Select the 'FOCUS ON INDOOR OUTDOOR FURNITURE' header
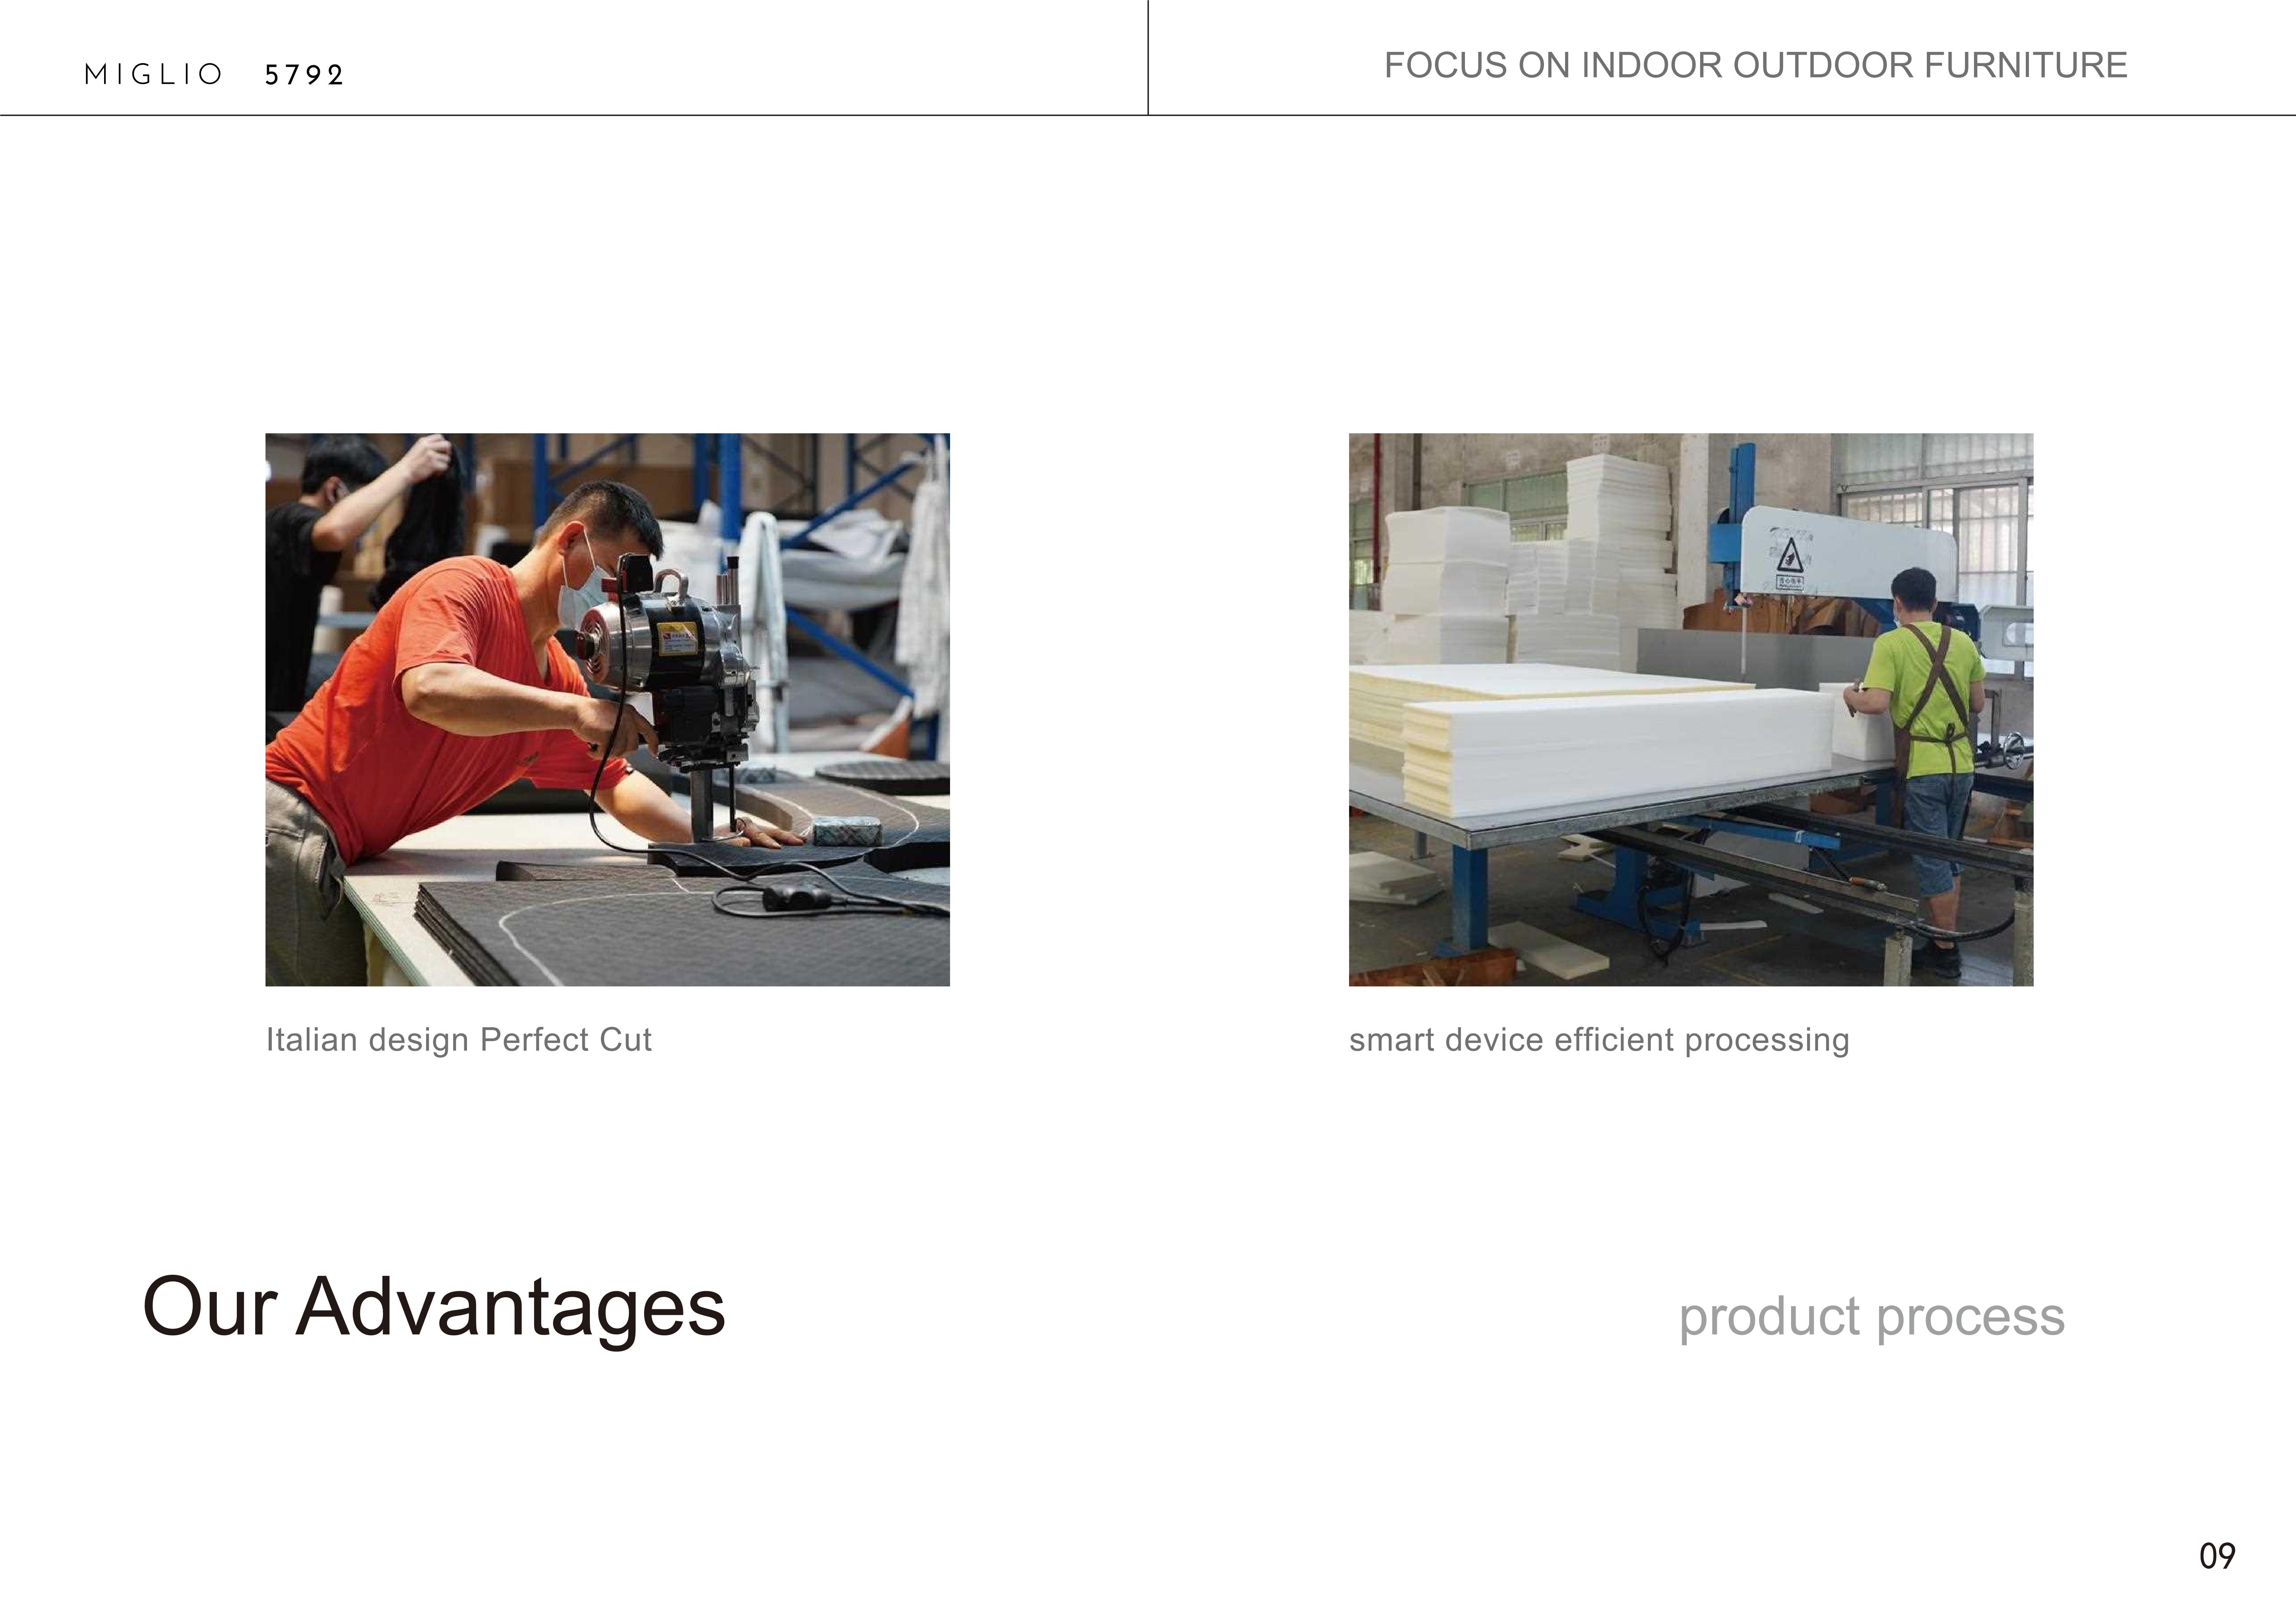 click(x=1755, y=66)
